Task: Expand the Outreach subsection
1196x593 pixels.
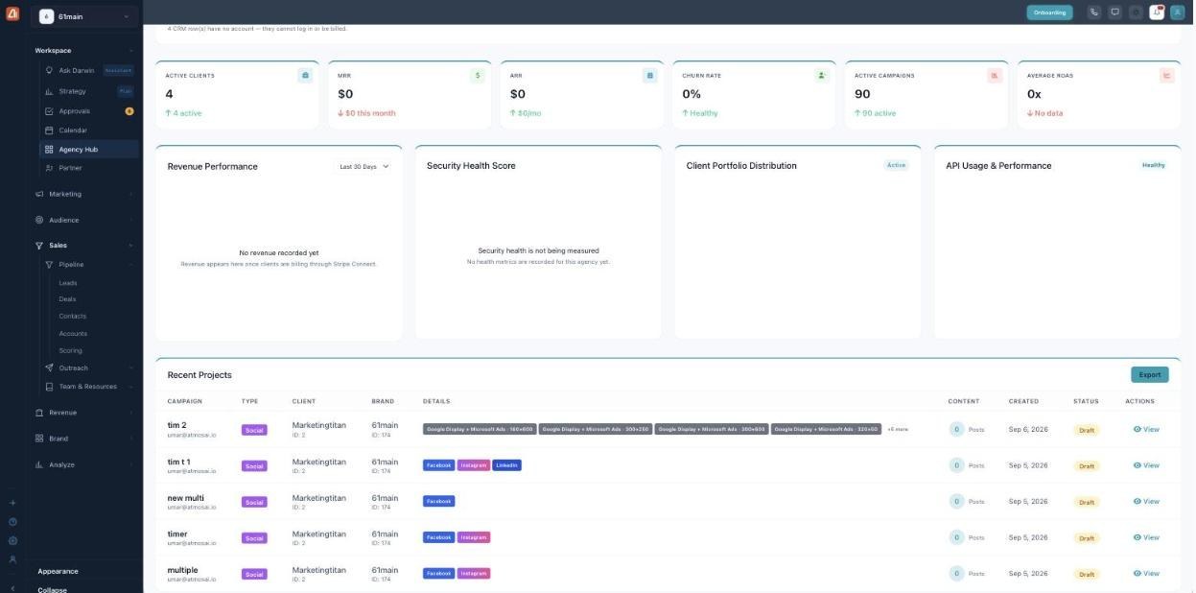Action: point(89,368)
